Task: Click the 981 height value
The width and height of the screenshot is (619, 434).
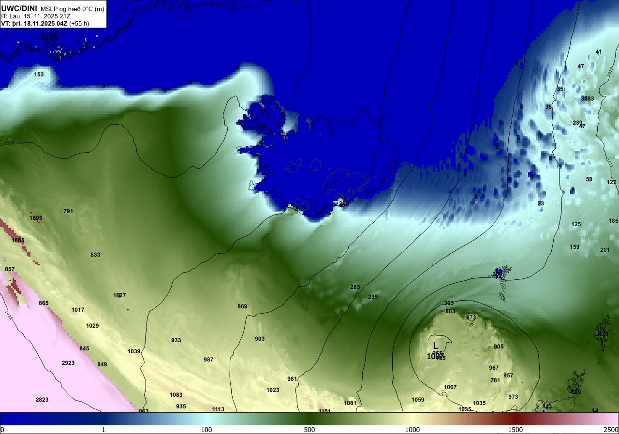Action: (292, 379)
